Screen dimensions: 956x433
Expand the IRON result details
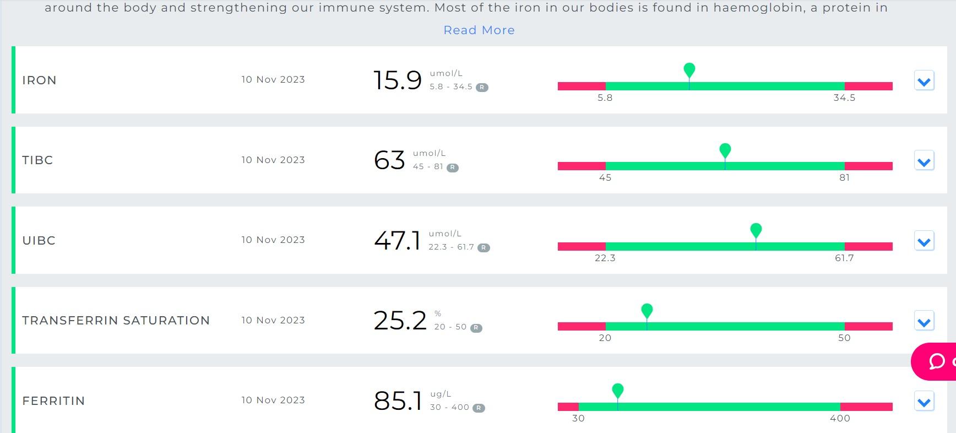pyautogui.click(x=924, y=81)
